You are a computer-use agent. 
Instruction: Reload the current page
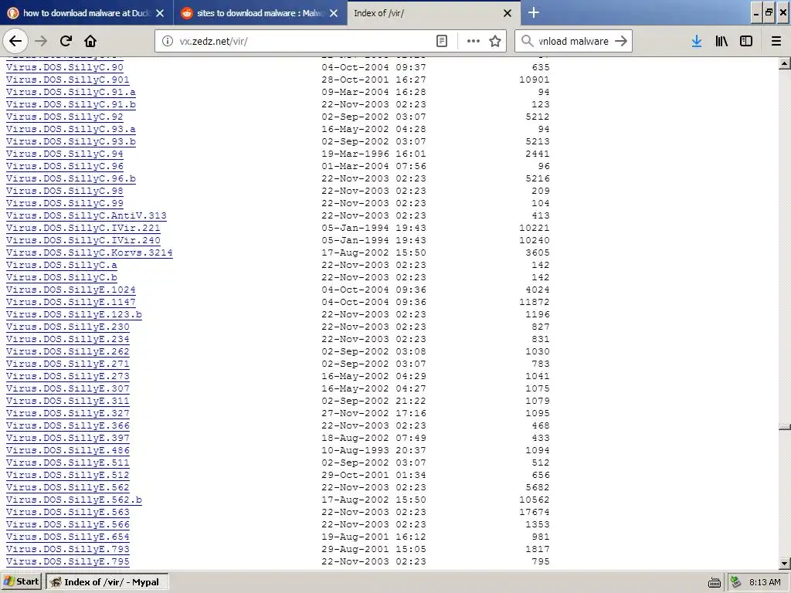tap(66, 41)
